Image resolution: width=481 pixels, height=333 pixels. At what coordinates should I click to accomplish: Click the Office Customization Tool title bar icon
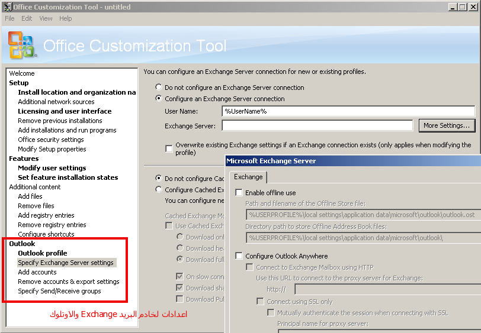point(8,7)
